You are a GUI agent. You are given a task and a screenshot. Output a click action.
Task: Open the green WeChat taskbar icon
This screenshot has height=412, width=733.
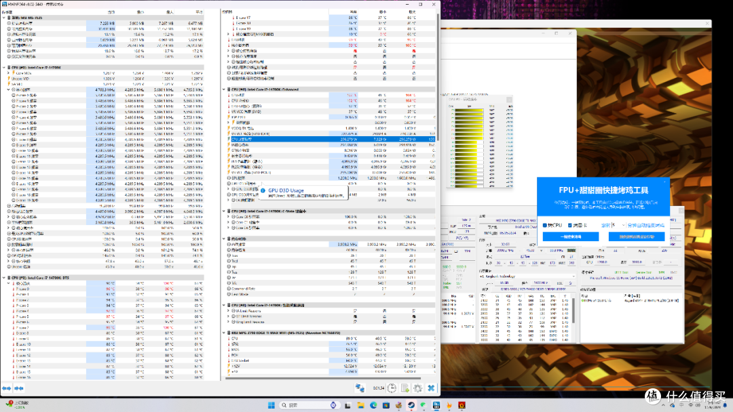click(424, 405)
